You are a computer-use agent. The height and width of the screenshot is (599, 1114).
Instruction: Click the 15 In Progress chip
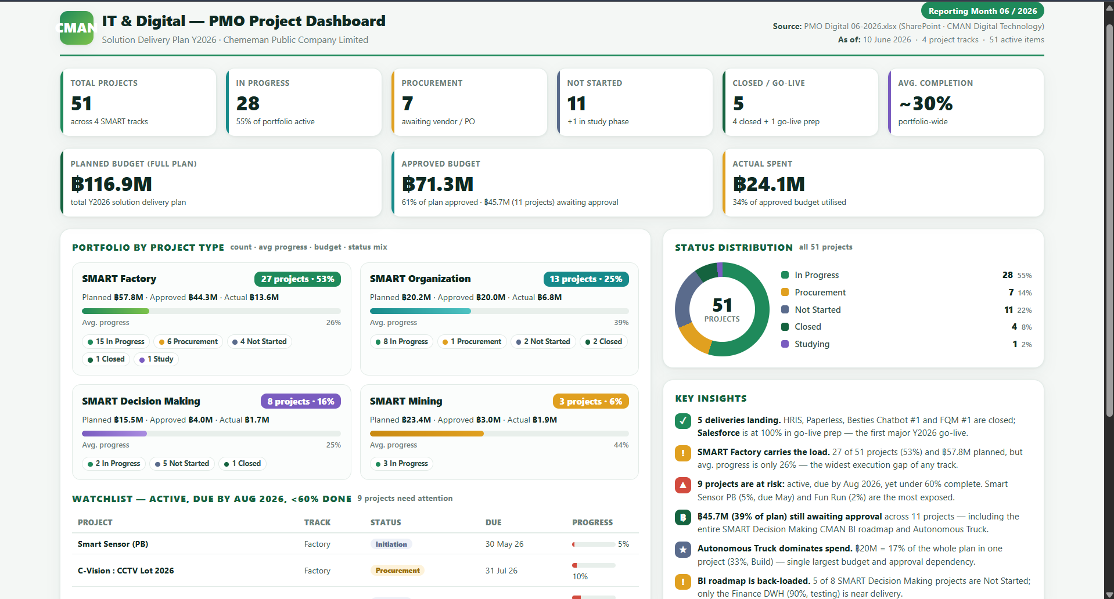coord(116,342)
